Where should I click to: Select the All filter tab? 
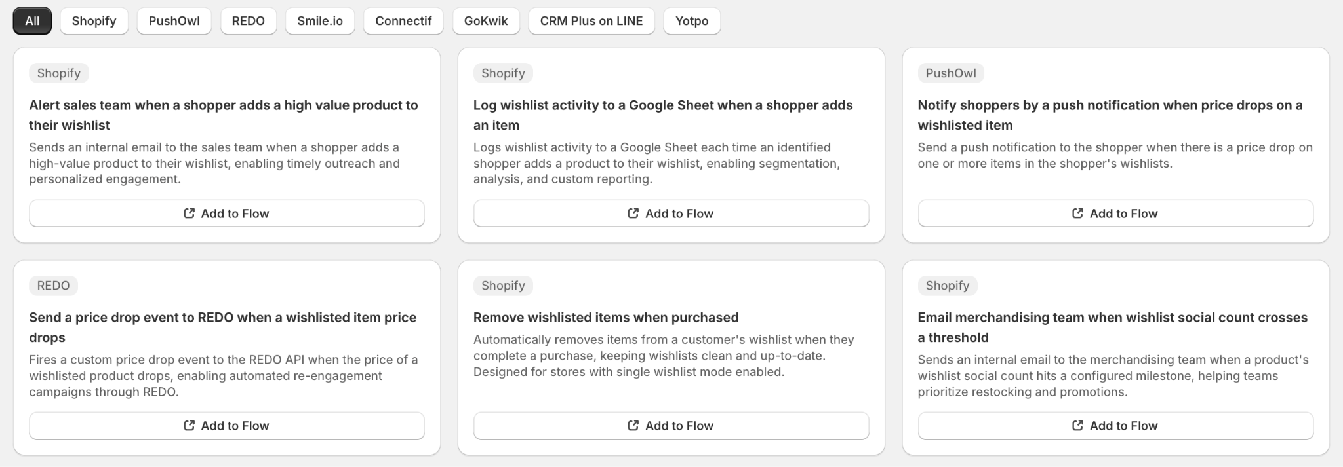tap(32, 21)
